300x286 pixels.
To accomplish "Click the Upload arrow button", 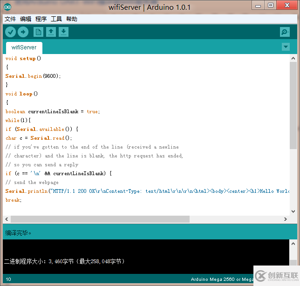I will coord(23,32).
